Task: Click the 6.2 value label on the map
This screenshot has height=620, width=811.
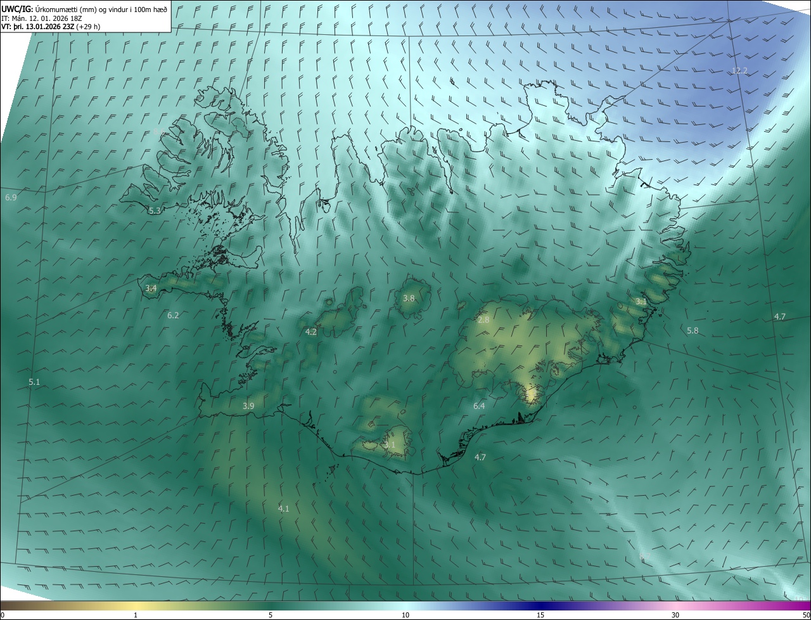Action: (x=173, y=315)
